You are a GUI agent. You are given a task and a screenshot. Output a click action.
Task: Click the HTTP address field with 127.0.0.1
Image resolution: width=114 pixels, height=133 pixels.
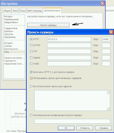[69, 39]
